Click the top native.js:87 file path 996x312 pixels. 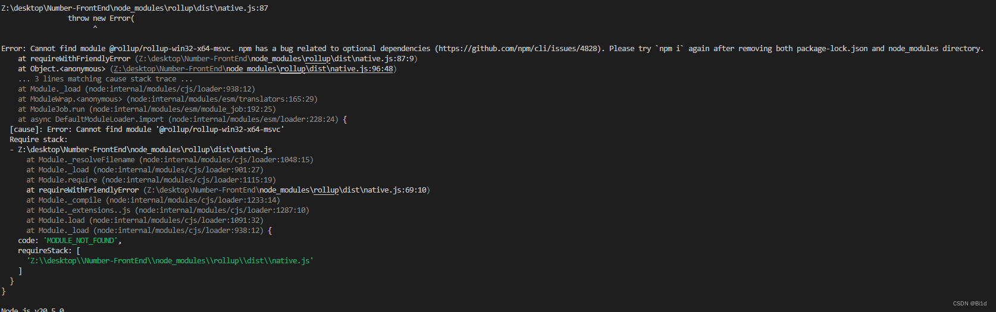134,8
